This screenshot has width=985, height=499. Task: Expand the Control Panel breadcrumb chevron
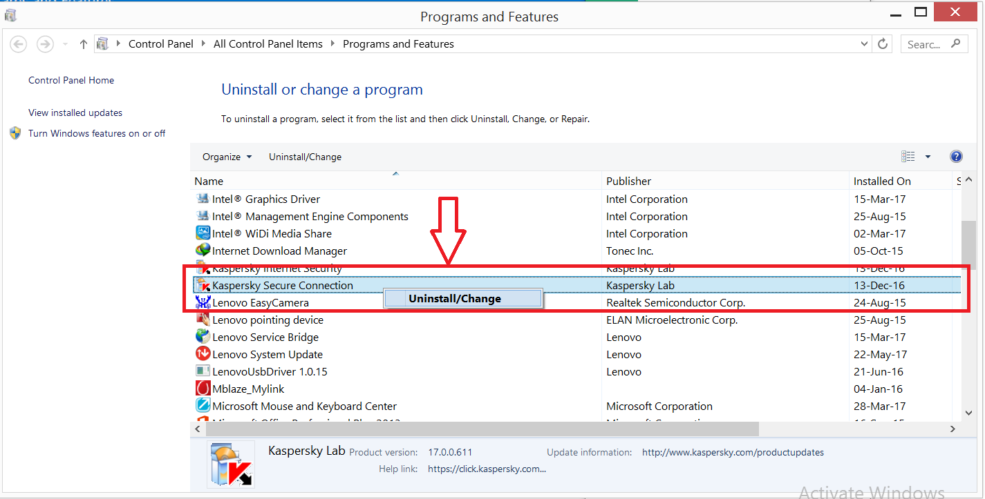[204, 43]
